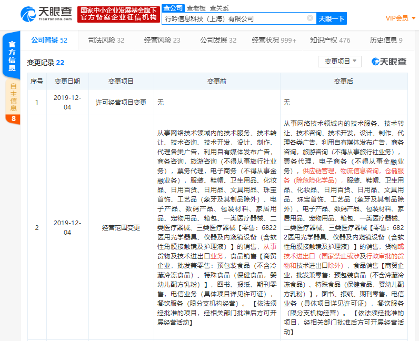The height and width of the screenshot is (341, 419).
Task: Switch to the 查老板 search tab
Action: point(196,8)
